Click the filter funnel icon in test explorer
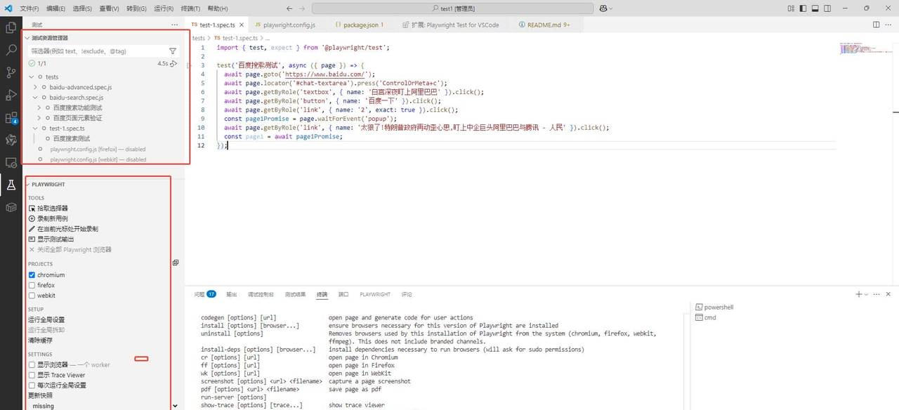This screenshot has height=410, width=899. [x=173, y=51]
